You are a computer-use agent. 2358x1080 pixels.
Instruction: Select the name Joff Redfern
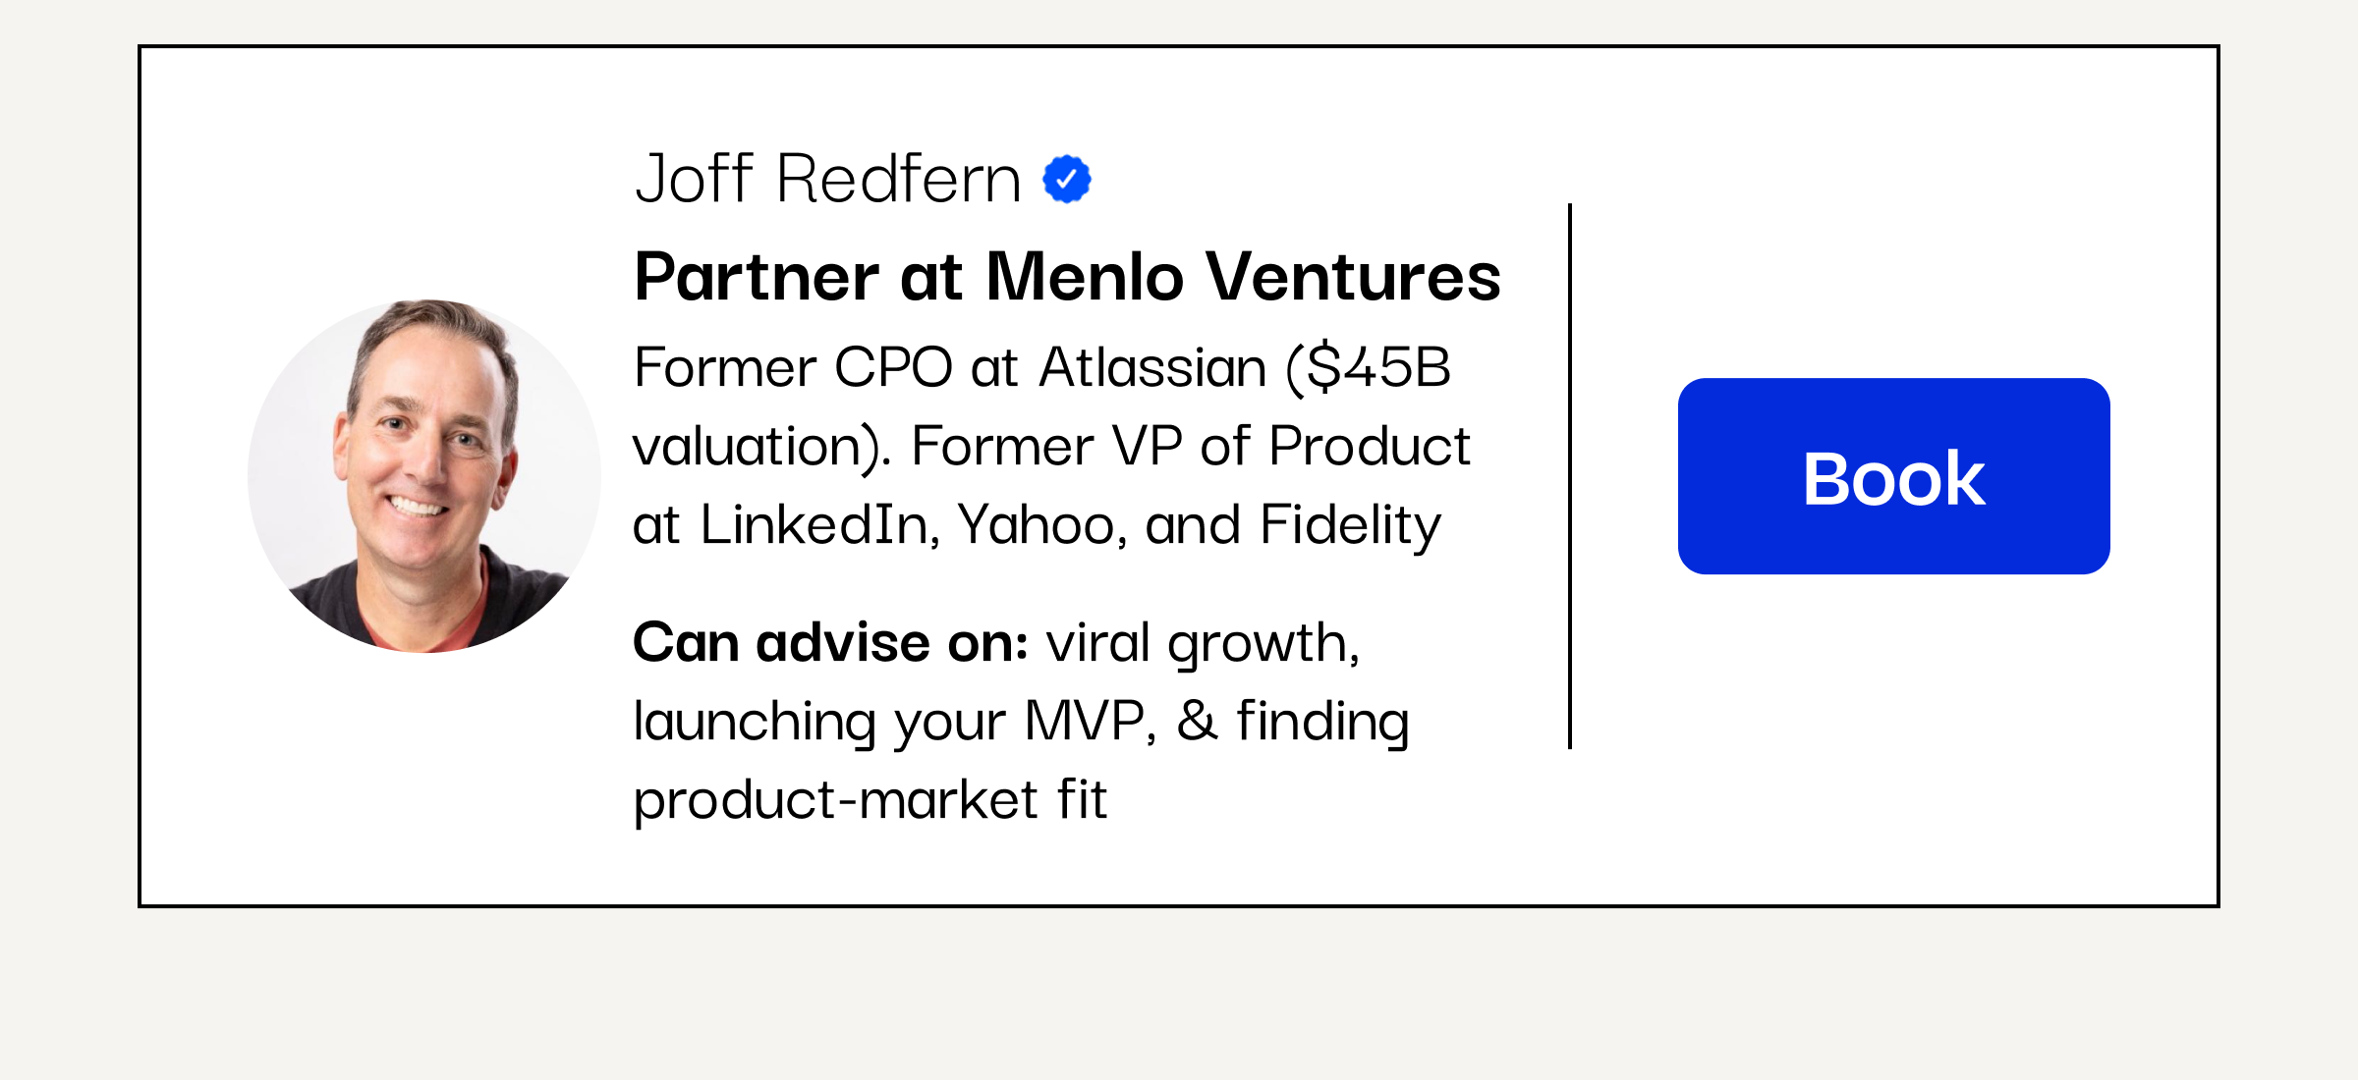[828, 179]
